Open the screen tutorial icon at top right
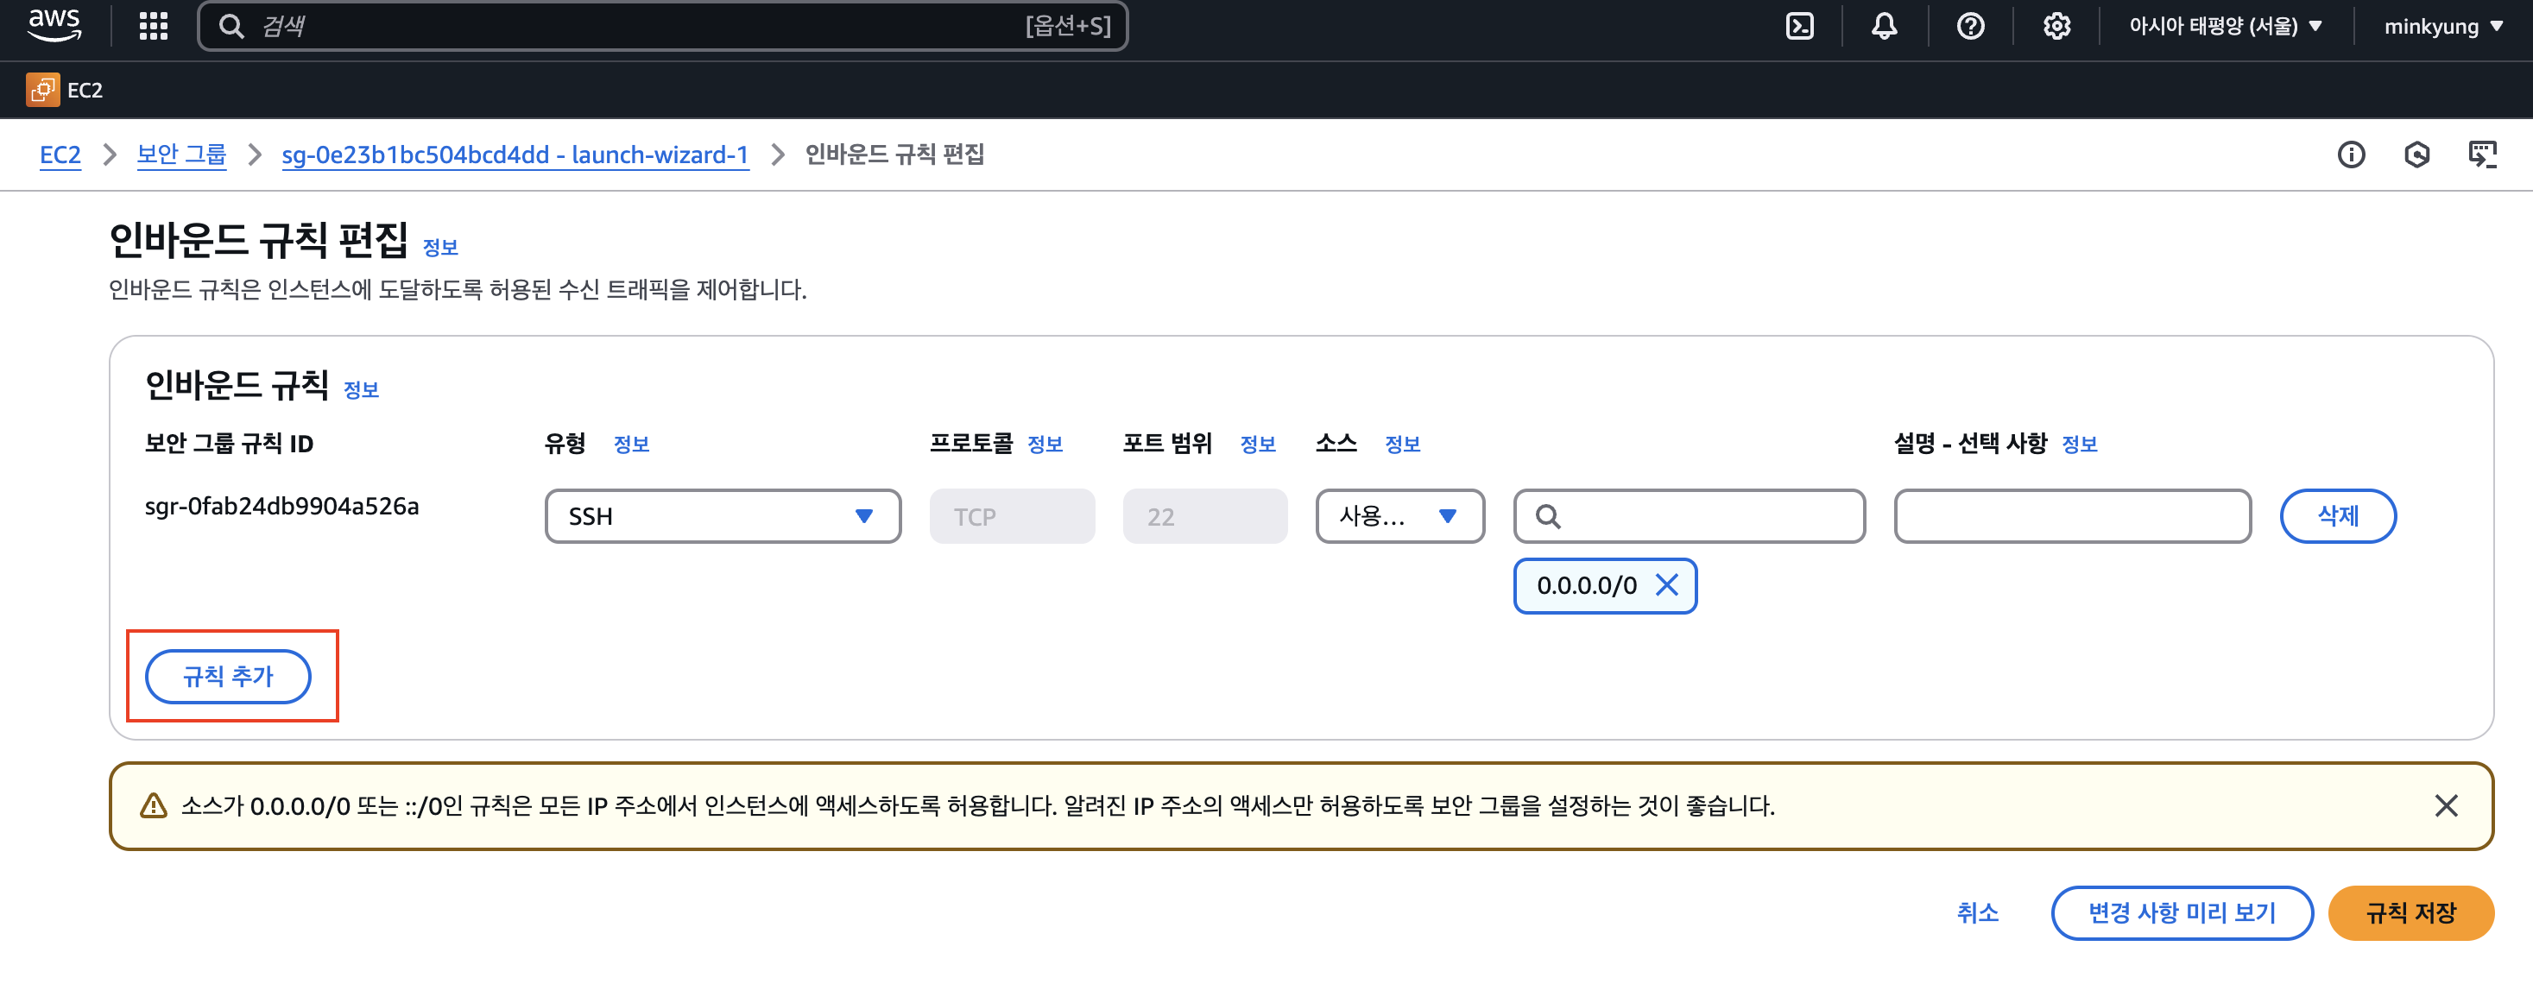Viewport: 2533px width, 1003px height. pyautogui.click(x=2482, y=155)
